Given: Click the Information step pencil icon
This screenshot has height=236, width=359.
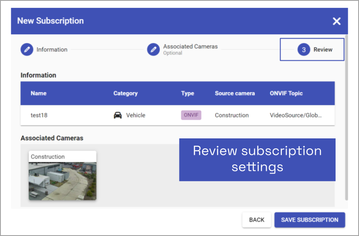Looking at the screenshot, I should pos(27,49).
